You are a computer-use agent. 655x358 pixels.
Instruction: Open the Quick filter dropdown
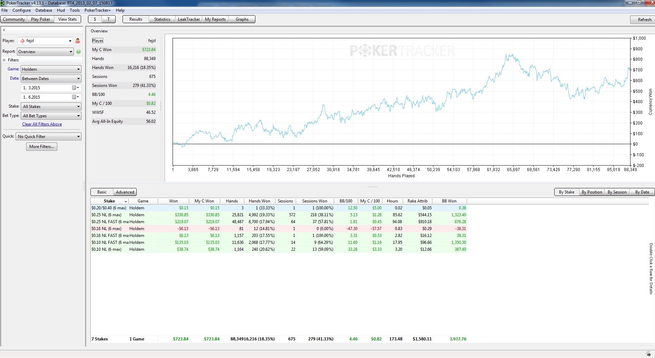48,137
